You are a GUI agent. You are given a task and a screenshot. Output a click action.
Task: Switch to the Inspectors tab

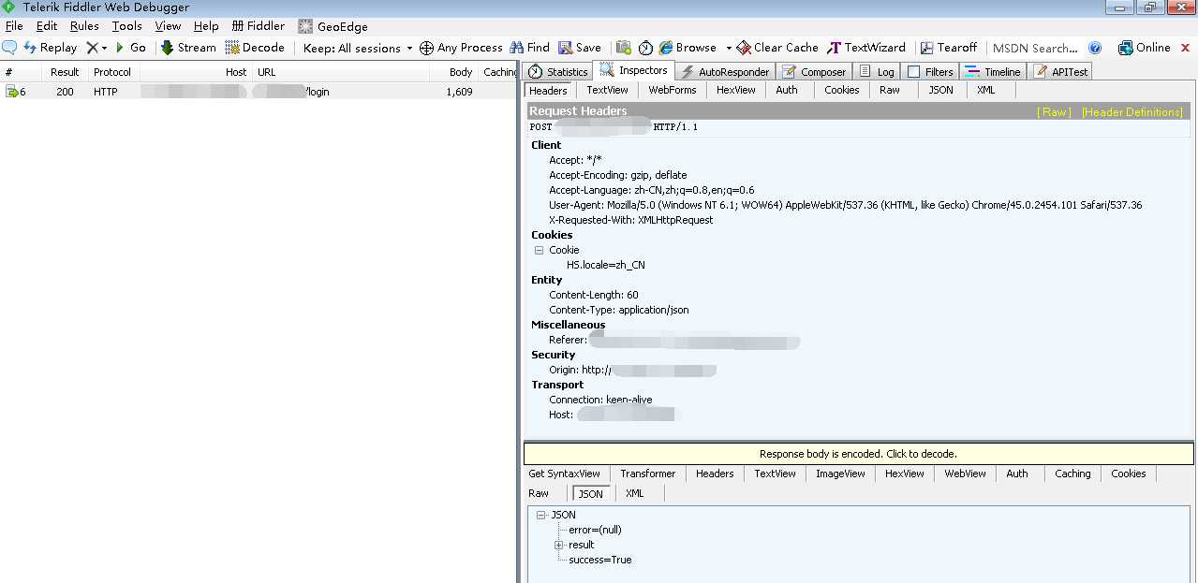coord(634,70)
